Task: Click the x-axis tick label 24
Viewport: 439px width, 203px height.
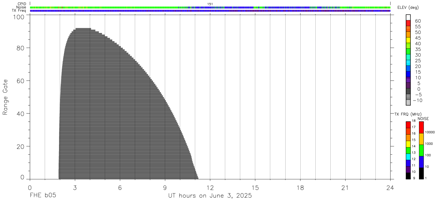Action: (x=390, y=188)
